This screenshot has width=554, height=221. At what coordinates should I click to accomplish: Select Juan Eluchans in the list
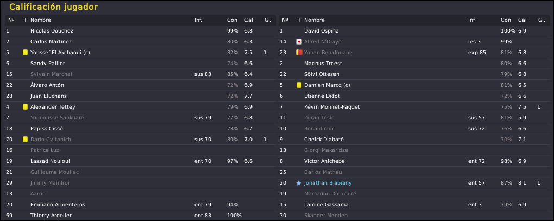click(x=140, y=96)
